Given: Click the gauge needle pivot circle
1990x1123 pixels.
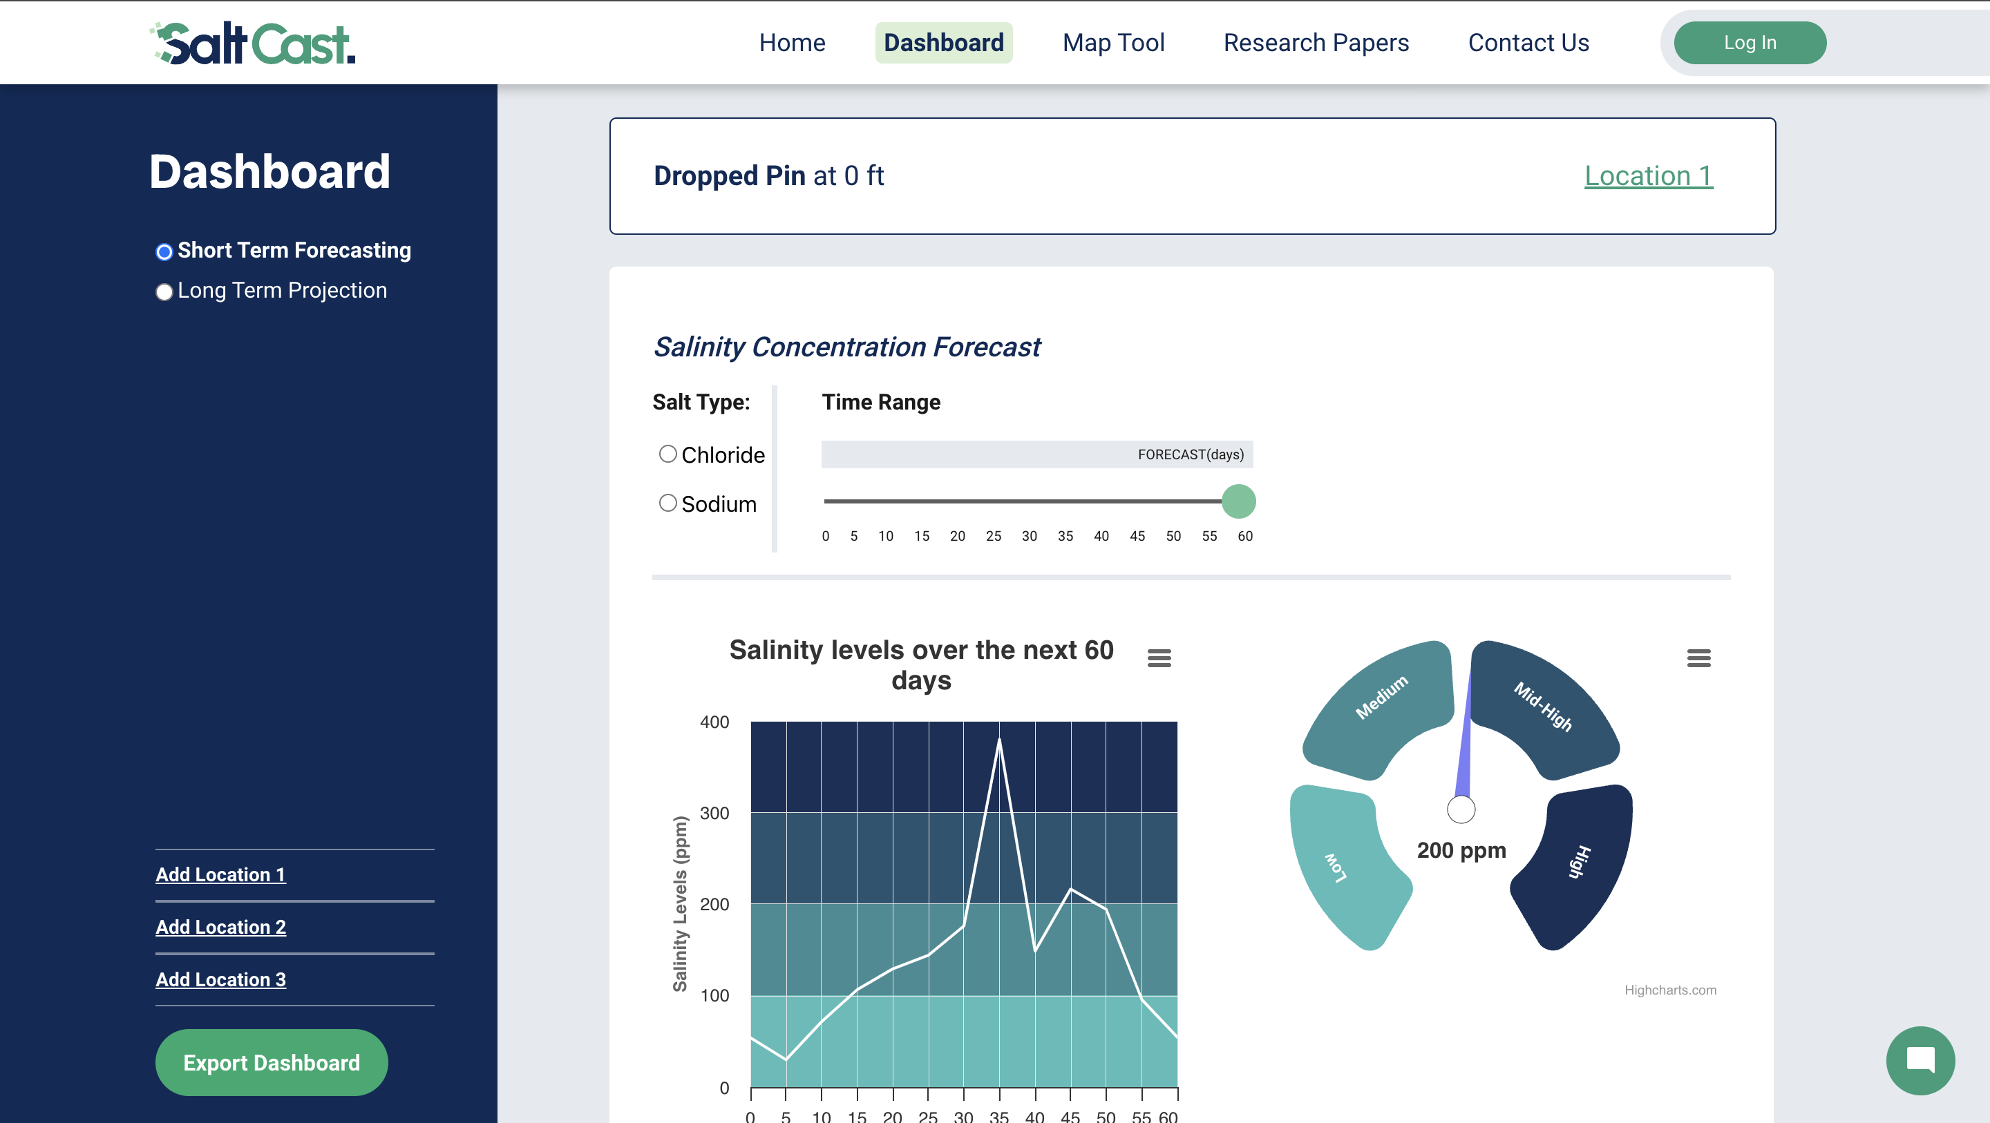Looking at the screenshot, I should tap(1461, 809).
